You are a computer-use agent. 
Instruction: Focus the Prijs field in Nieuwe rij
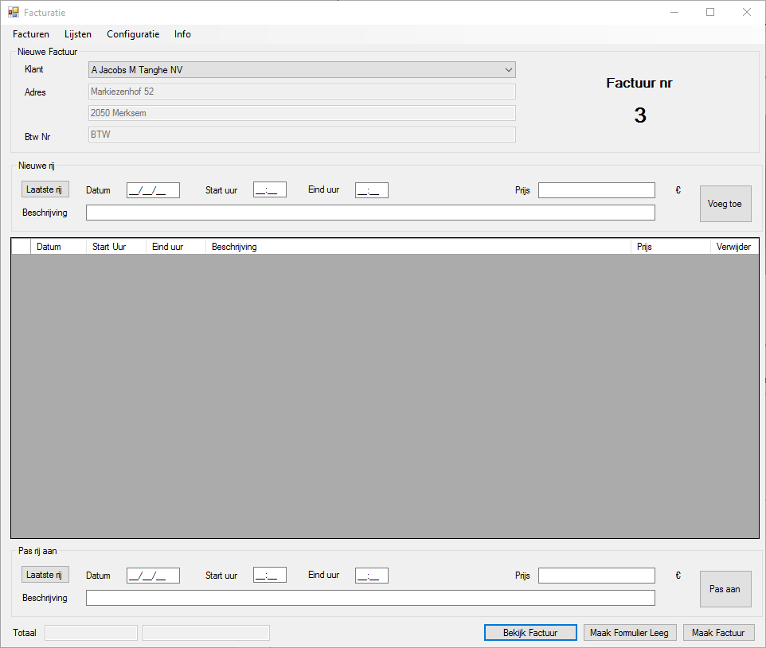click(596, 190)
